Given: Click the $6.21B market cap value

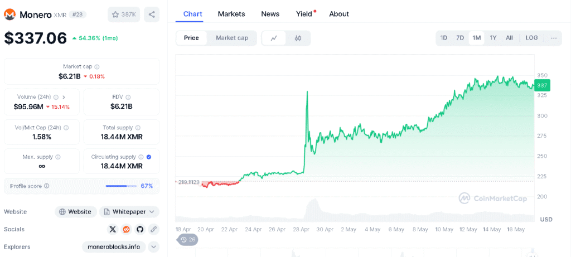Looking at the screenshot, I should [69, 76].
